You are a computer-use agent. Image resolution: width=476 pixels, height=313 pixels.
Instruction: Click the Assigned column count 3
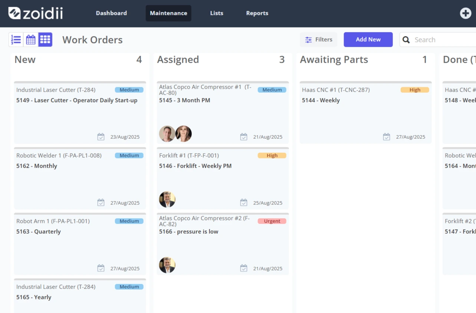[282, 59]
